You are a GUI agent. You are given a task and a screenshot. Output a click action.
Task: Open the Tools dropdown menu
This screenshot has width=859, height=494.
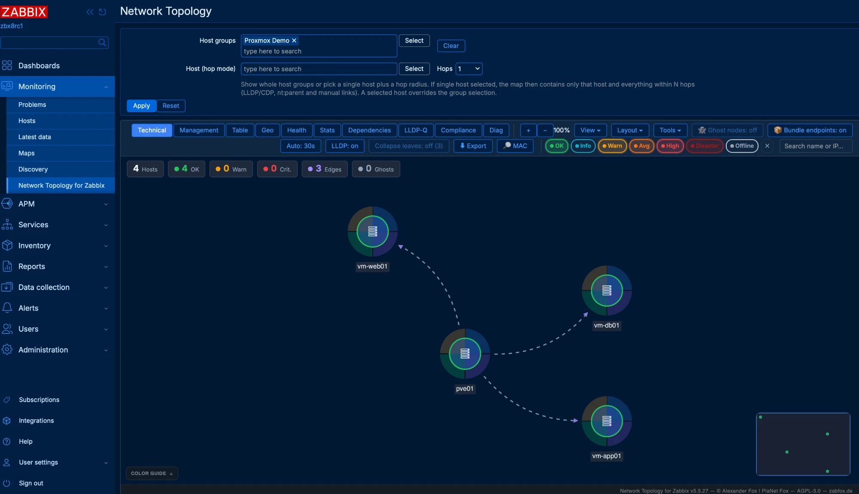(x=670, y=131)
